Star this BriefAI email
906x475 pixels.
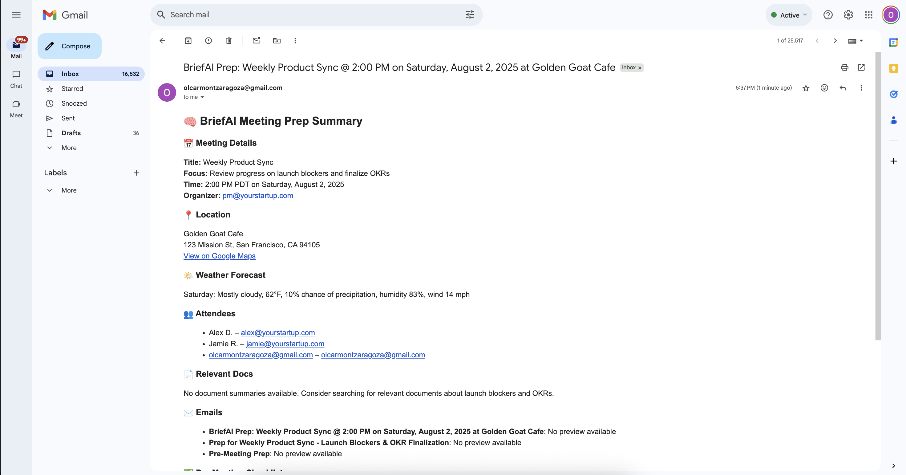(x=806, y=88)
